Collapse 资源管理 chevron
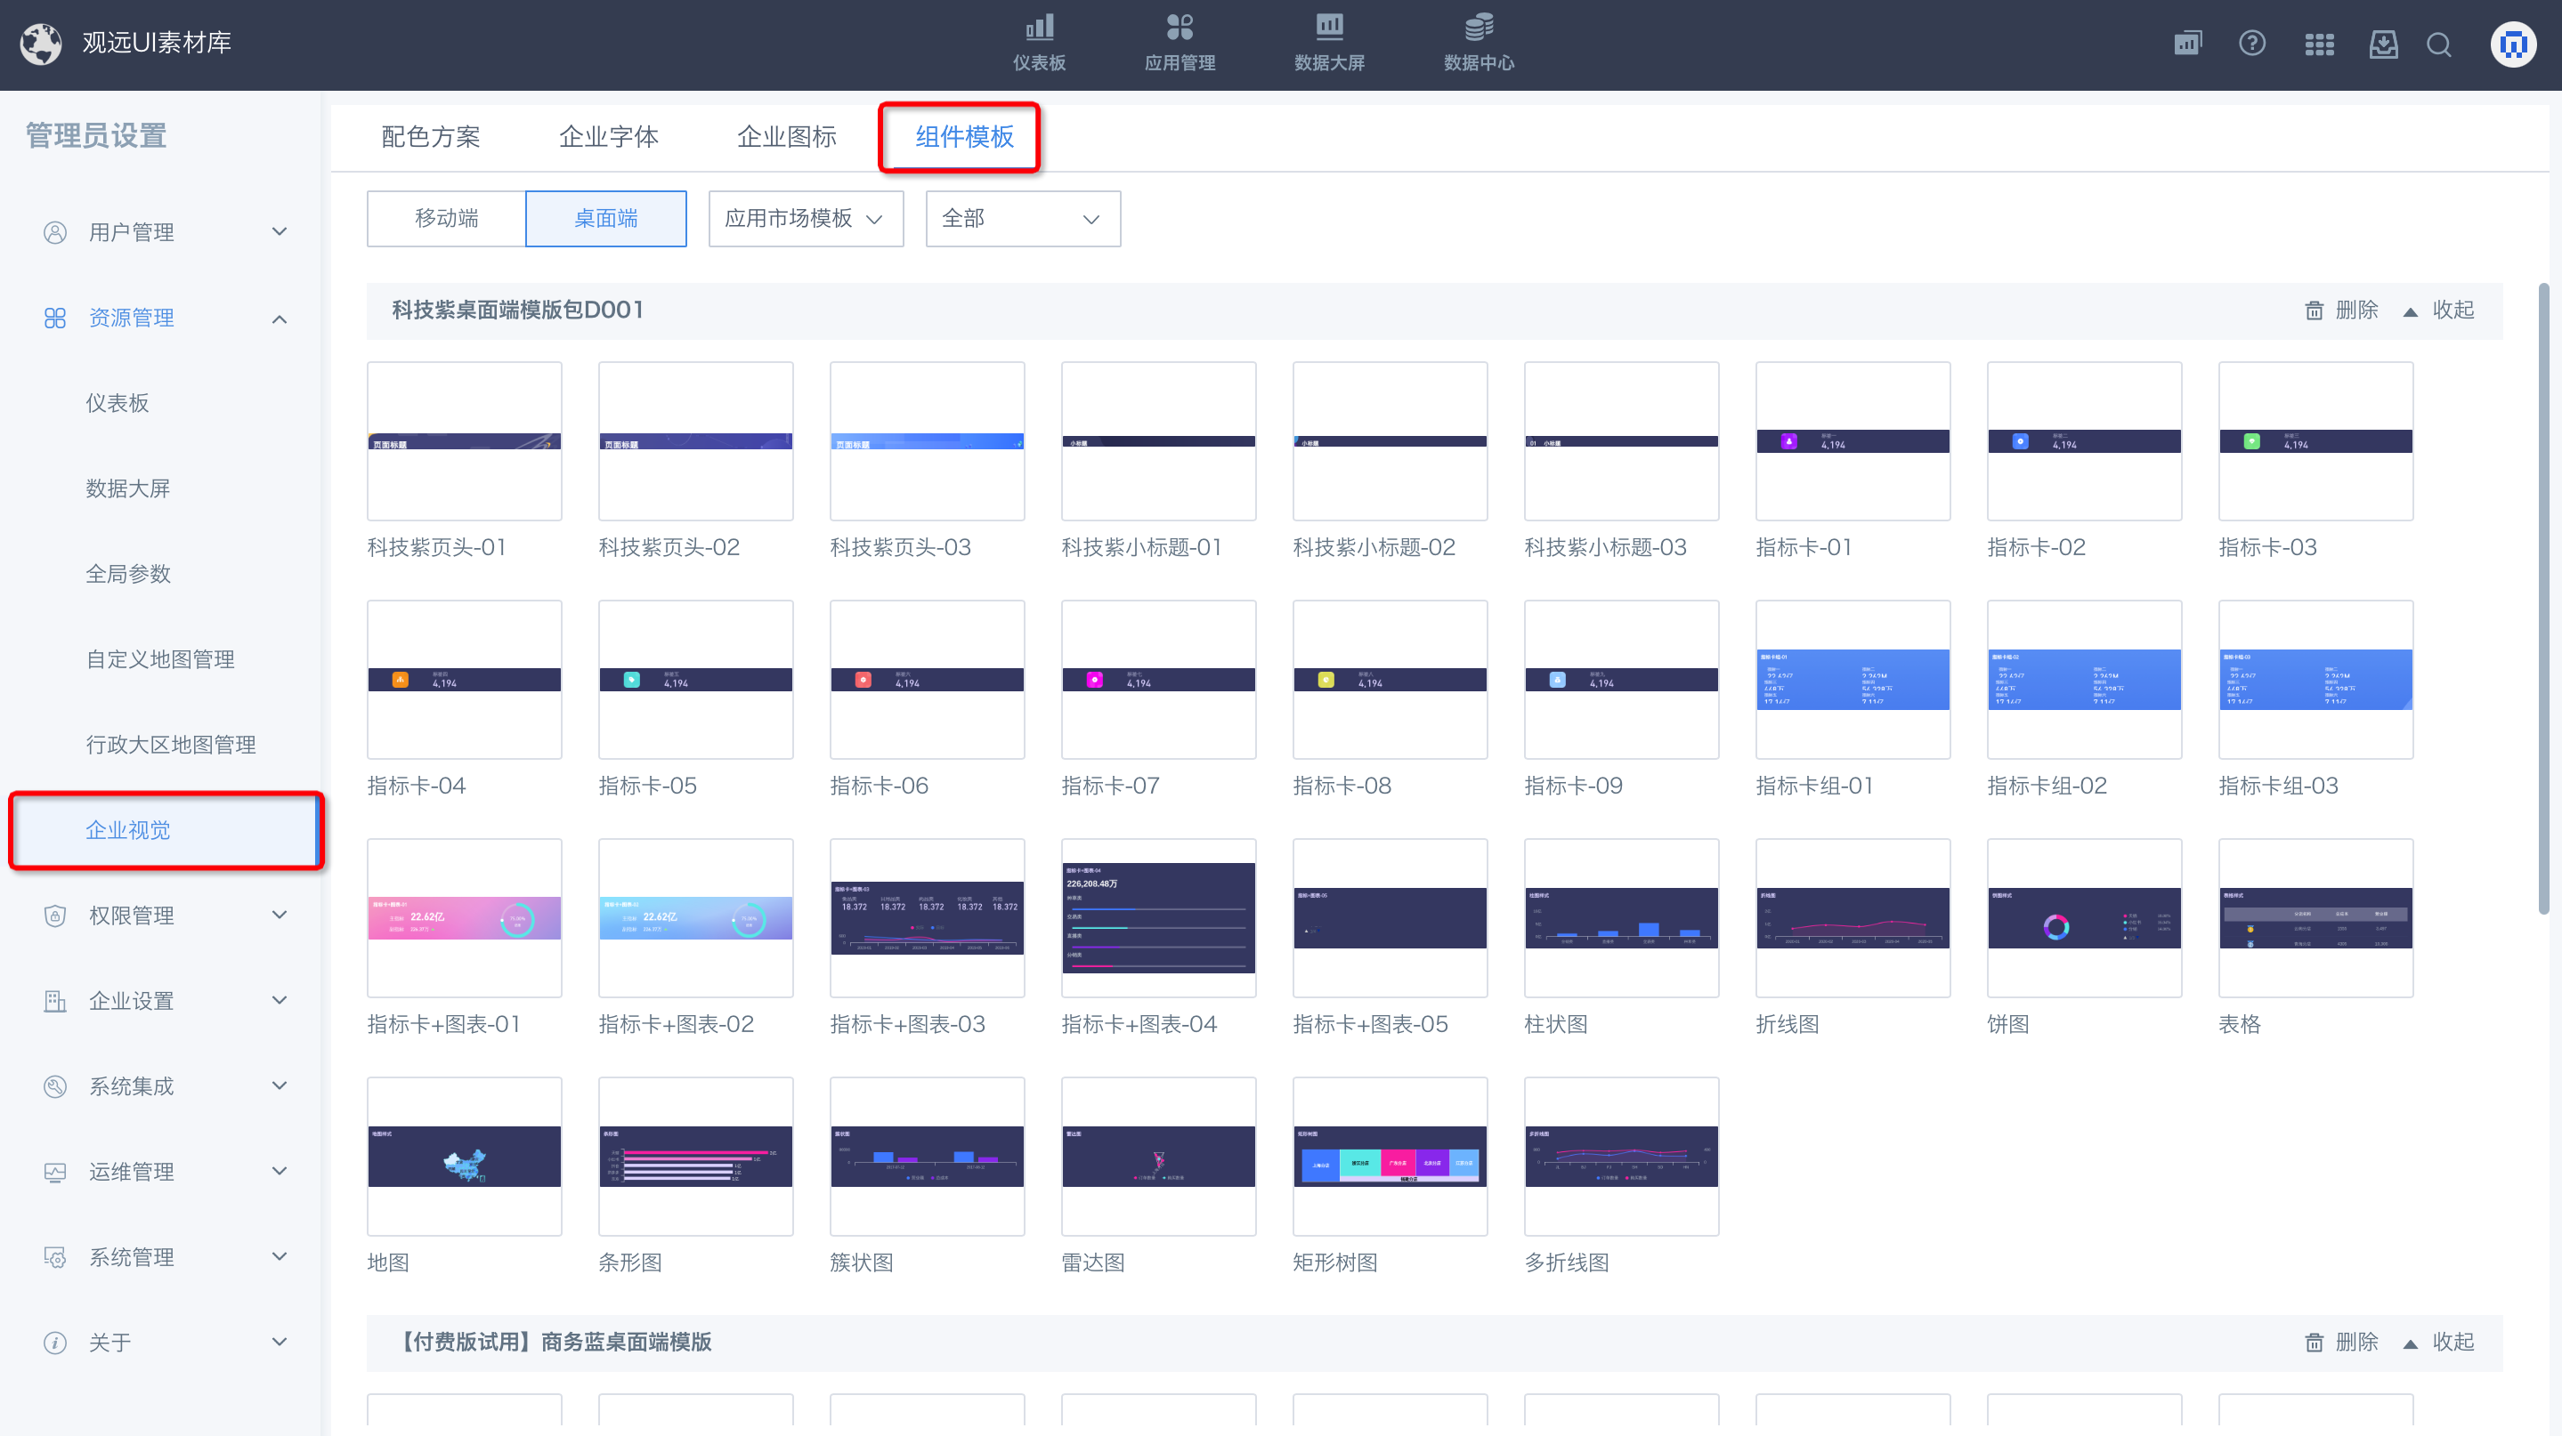Image resolution: width=2562 pixels, height=1436 pixels. (x=280, y=318)
